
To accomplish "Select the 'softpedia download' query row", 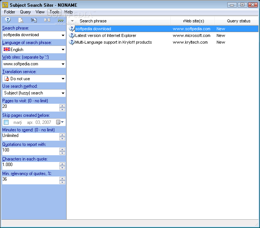I will [163, 29].
